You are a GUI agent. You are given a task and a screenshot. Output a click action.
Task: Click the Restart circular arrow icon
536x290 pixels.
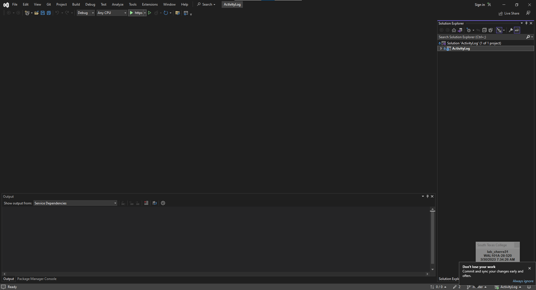pos(166,13)
